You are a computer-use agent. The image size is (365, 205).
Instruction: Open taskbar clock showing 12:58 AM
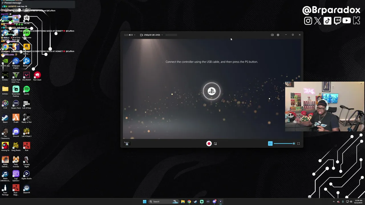point(358,202)
